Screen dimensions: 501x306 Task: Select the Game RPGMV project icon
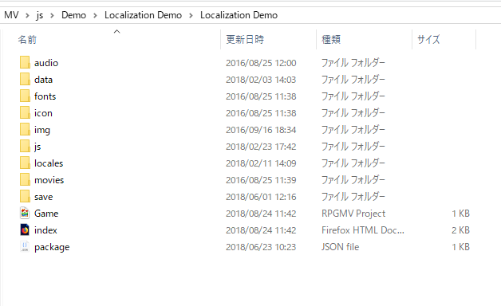(25, 213)
